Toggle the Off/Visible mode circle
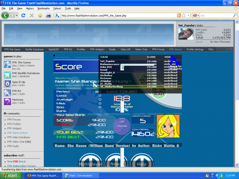Screen dimensions: 239x179 coord(122,124)
